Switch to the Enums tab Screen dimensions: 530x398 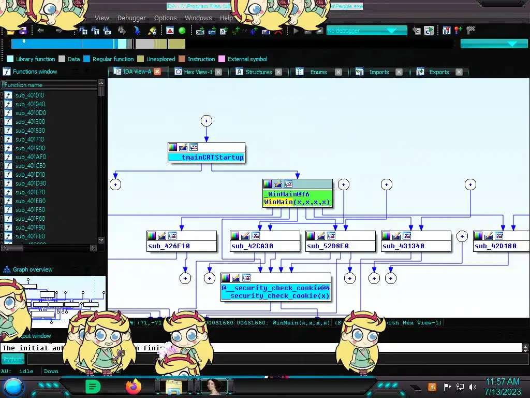click(x=318, y=72)
